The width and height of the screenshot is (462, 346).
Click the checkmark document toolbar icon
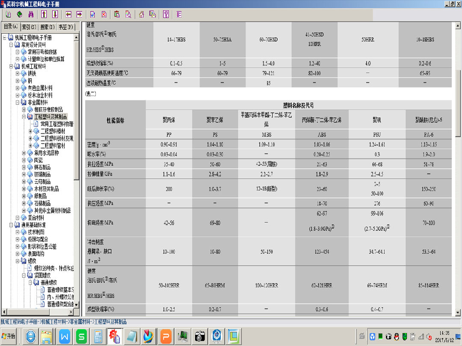93,14
